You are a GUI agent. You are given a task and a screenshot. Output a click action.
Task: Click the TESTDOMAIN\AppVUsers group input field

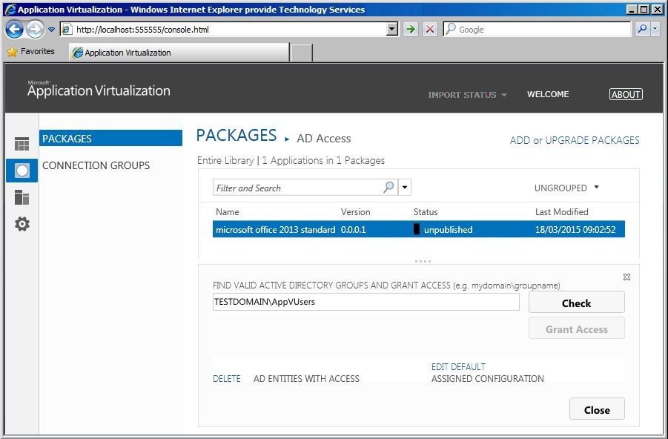tap(366, 302)
